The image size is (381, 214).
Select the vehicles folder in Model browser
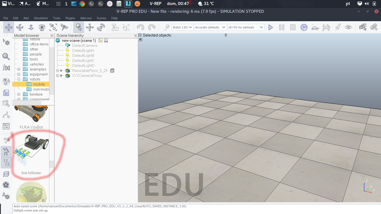(x=37, y=64)
